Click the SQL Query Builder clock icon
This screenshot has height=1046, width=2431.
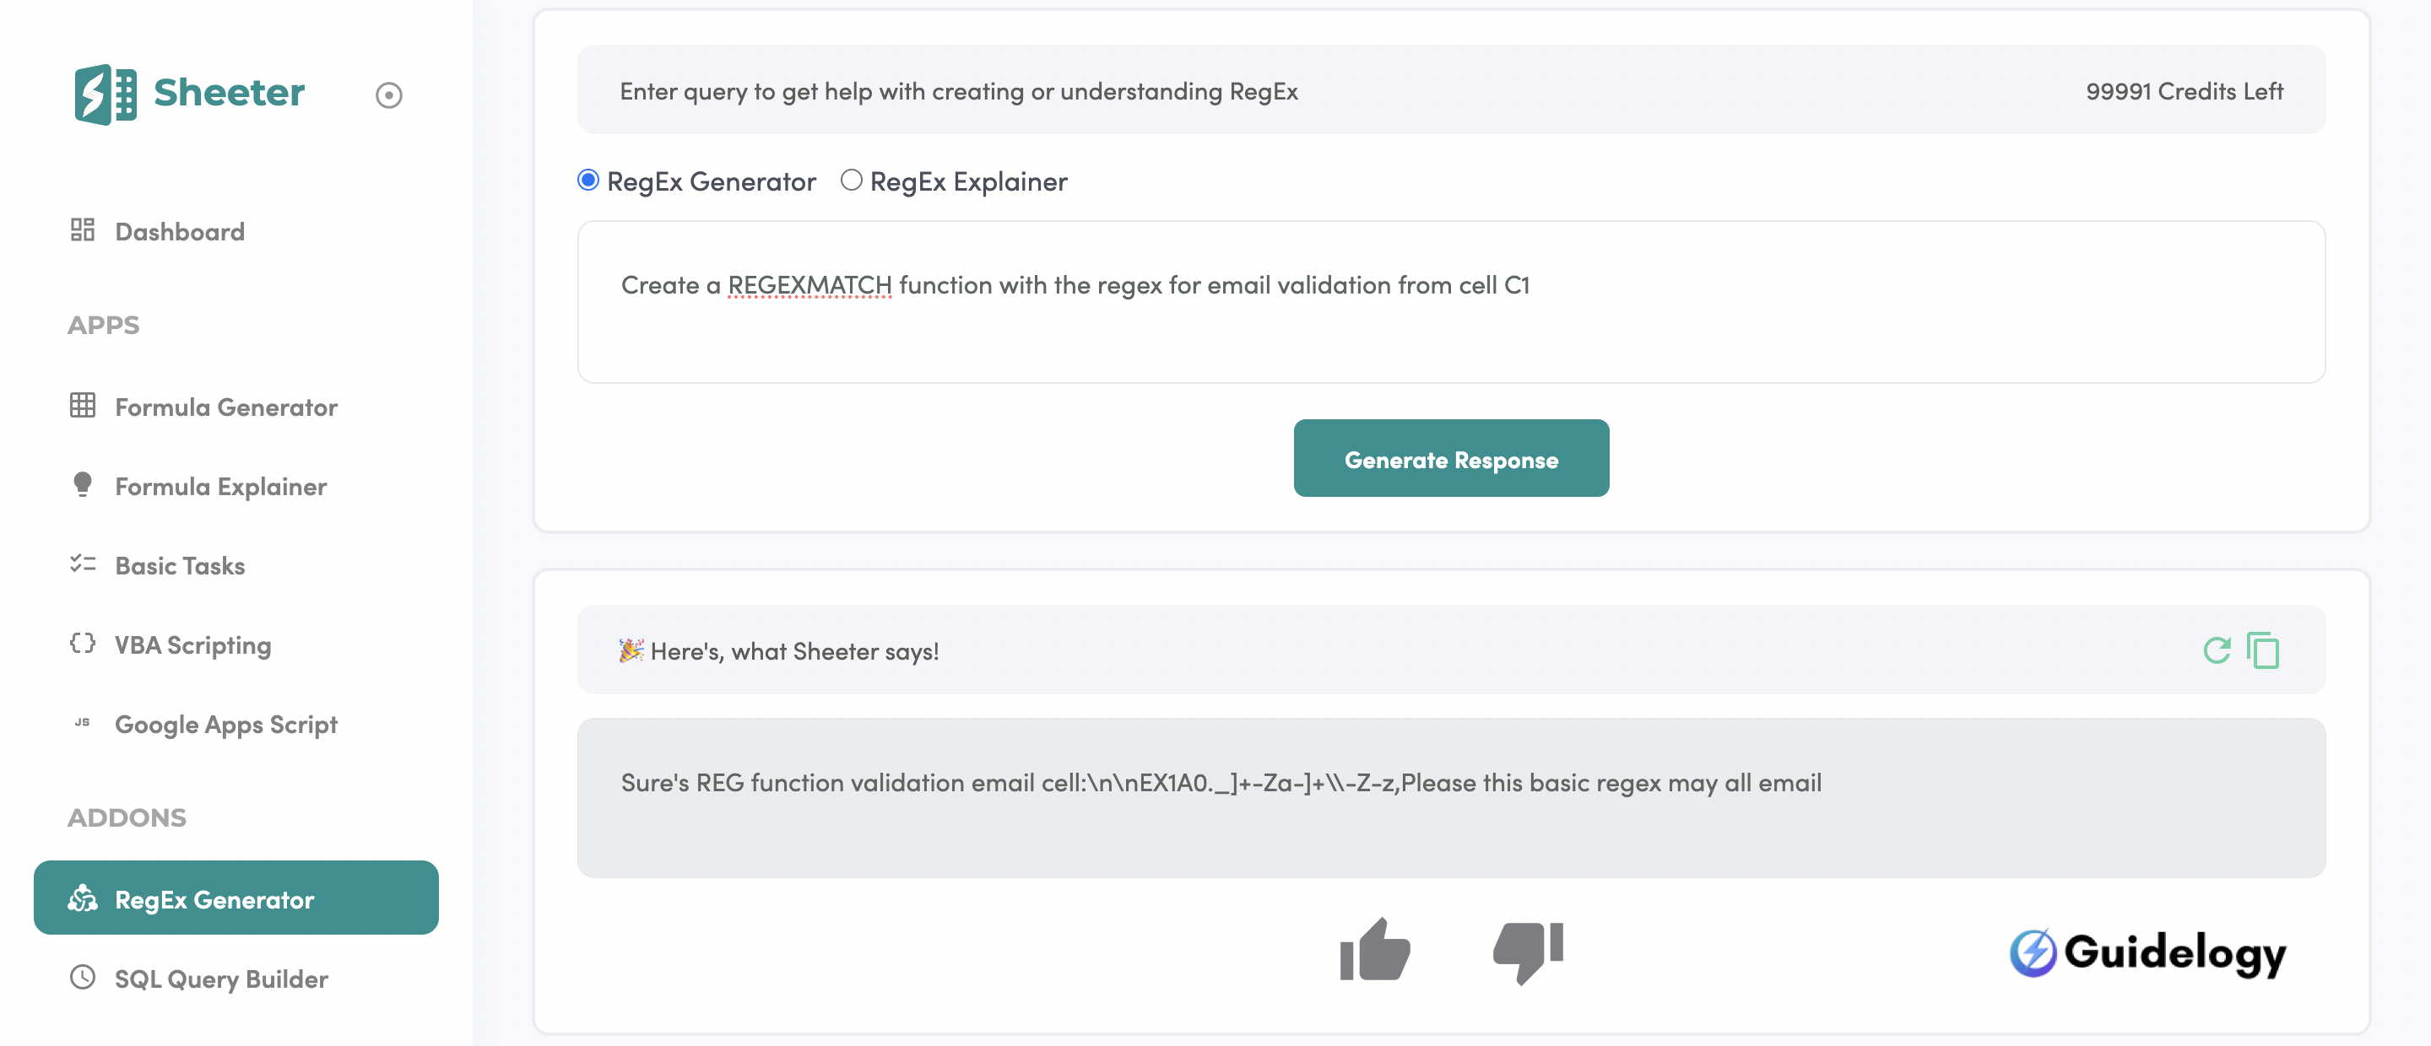[x=82, y=977]
